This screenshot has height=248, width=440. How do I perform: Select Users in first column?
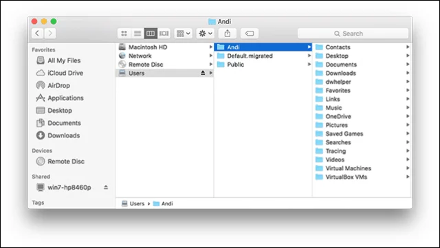165,74
